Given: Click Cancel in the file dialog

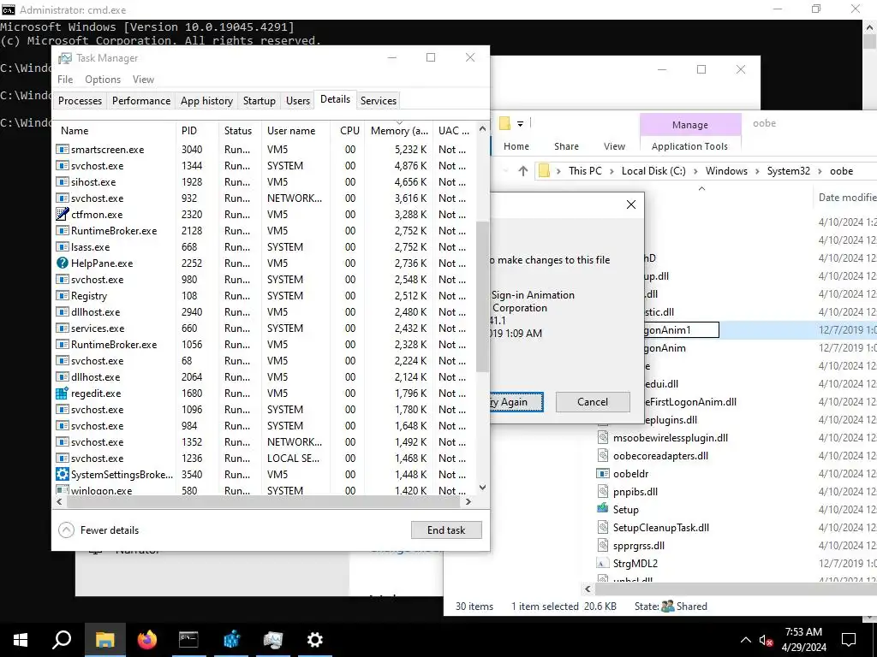Looking at the screenshot, I should tap(593, 402).
